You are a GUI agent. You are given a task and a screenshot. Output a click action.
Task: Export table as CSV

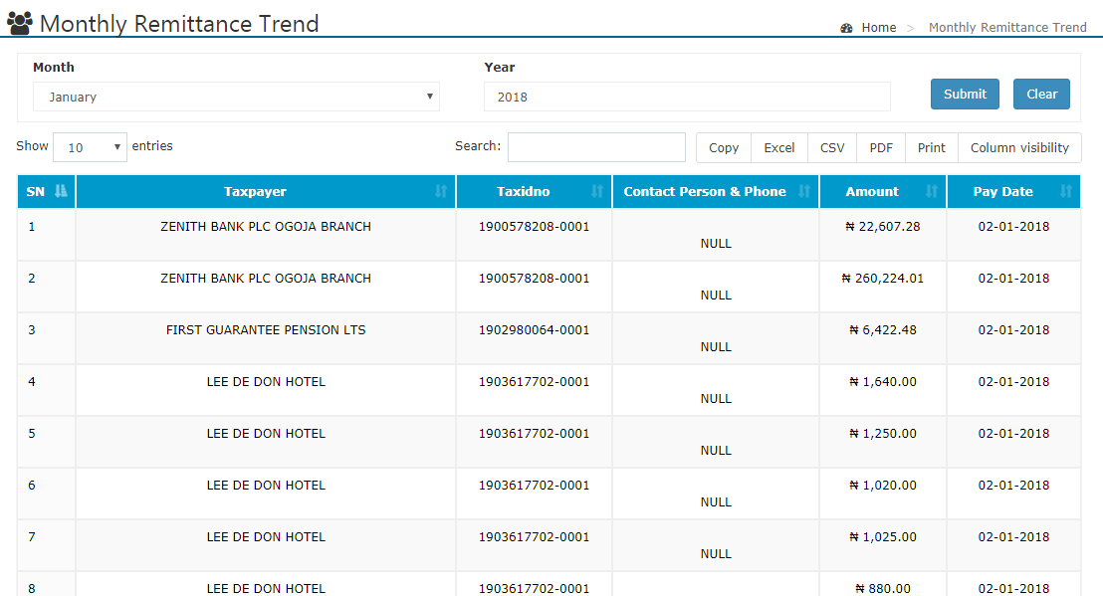coord(832,147)
